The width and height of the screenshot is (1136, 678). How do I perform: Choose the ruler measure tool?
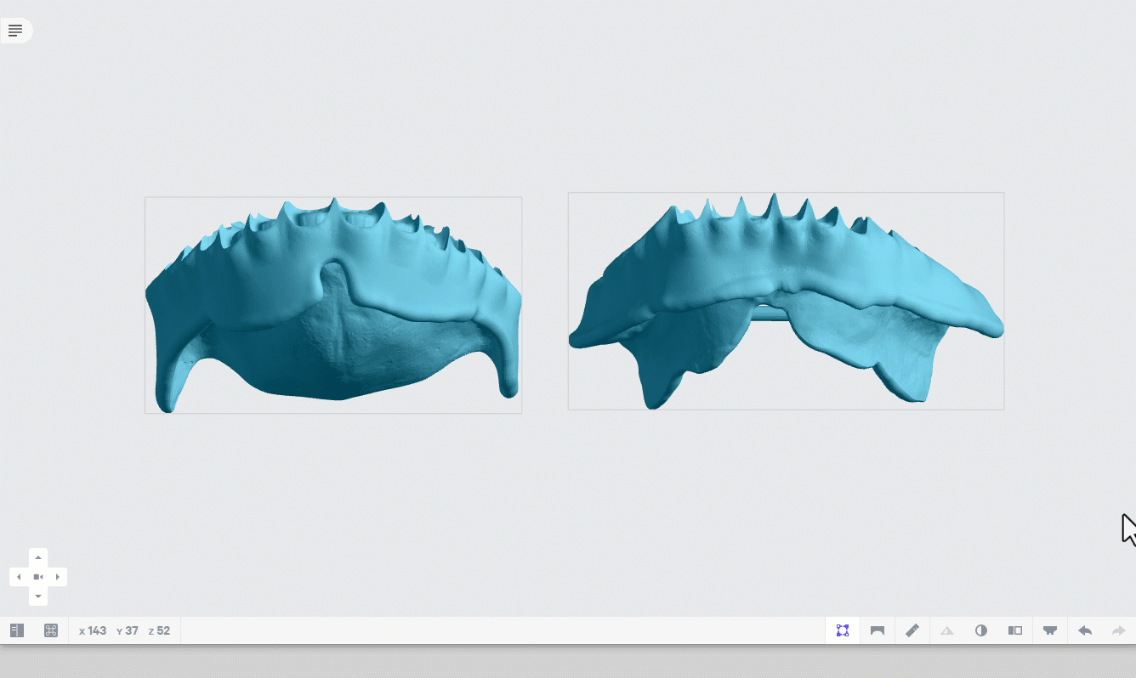pyautogui.click(x=912, y=630)
